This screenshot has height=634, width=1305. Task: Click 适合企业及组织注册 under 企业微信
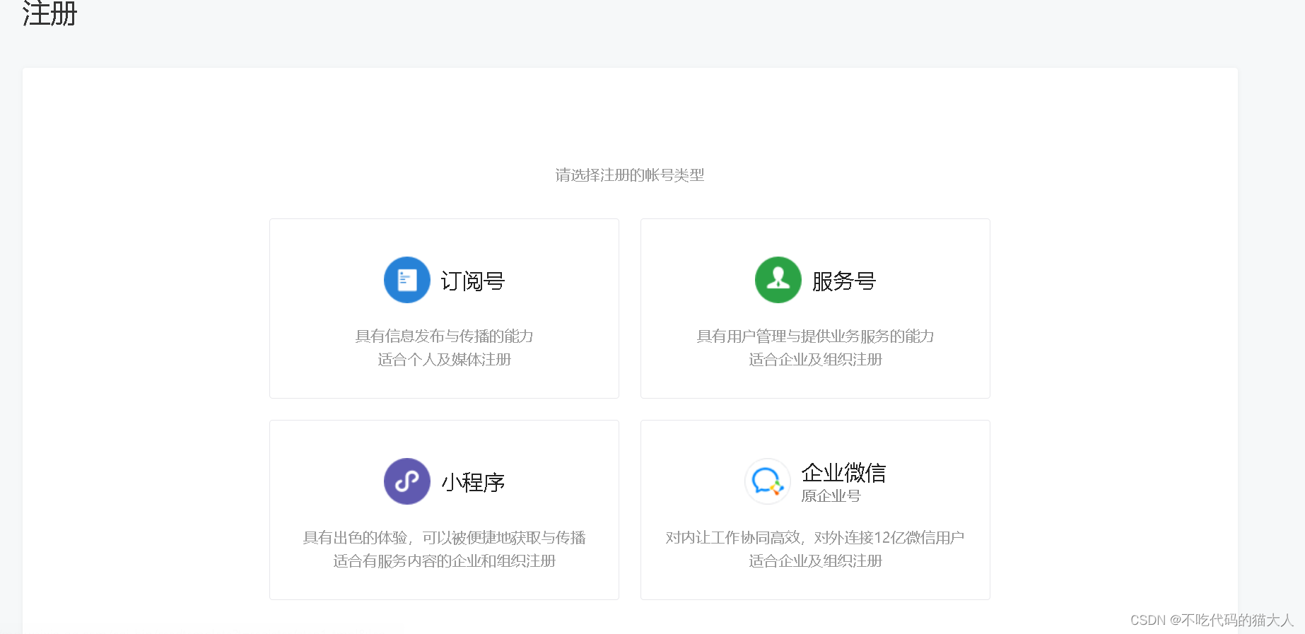tap(815, 561)
